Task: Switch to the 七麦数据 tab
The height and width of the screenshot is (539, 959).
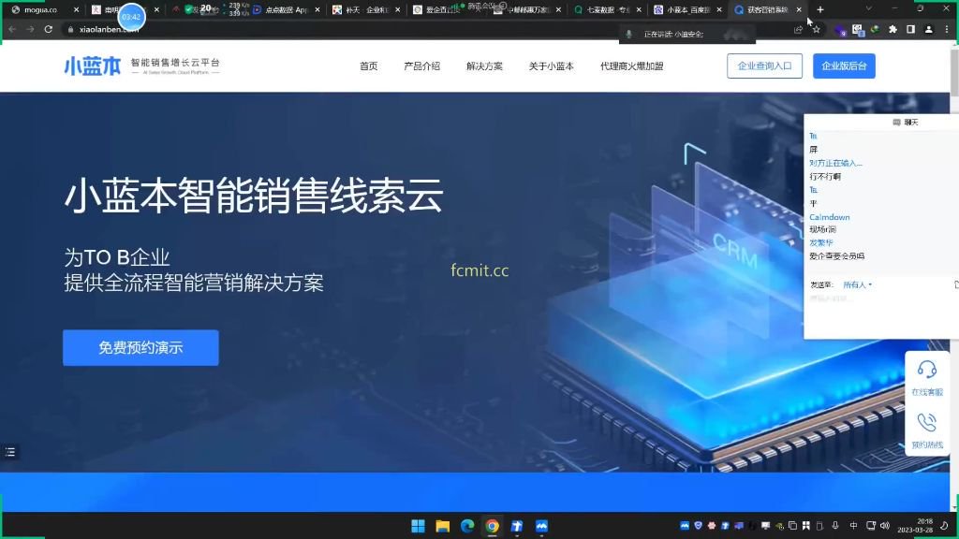Action: click(607, 9)
